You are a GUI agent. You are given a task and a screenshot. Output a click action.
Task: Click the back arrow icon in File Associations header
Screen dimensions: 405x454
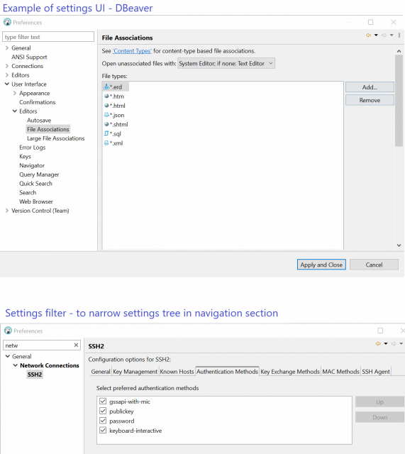tap(368, 35)
